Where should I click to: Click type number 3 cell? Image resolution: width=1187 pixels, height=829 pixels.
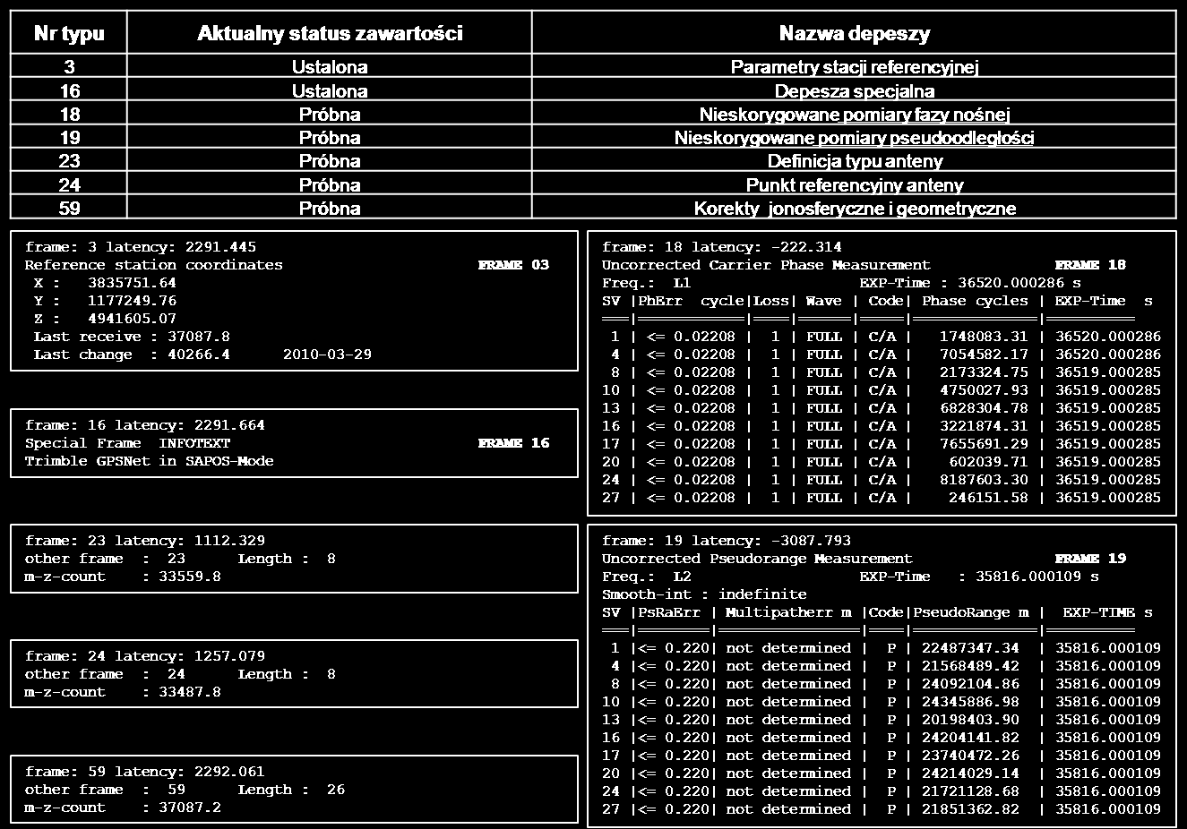click(69, 67)
